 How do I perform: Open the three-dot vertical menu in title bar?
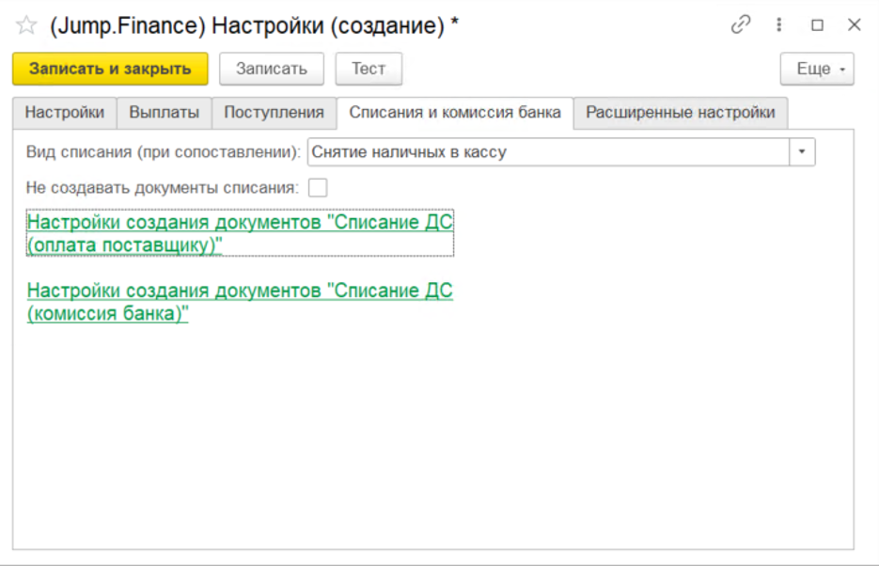pos(779,25)
